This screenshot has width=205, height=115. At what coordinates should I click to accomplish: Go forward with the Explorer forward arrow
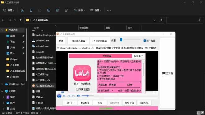[x=10, y=20]
